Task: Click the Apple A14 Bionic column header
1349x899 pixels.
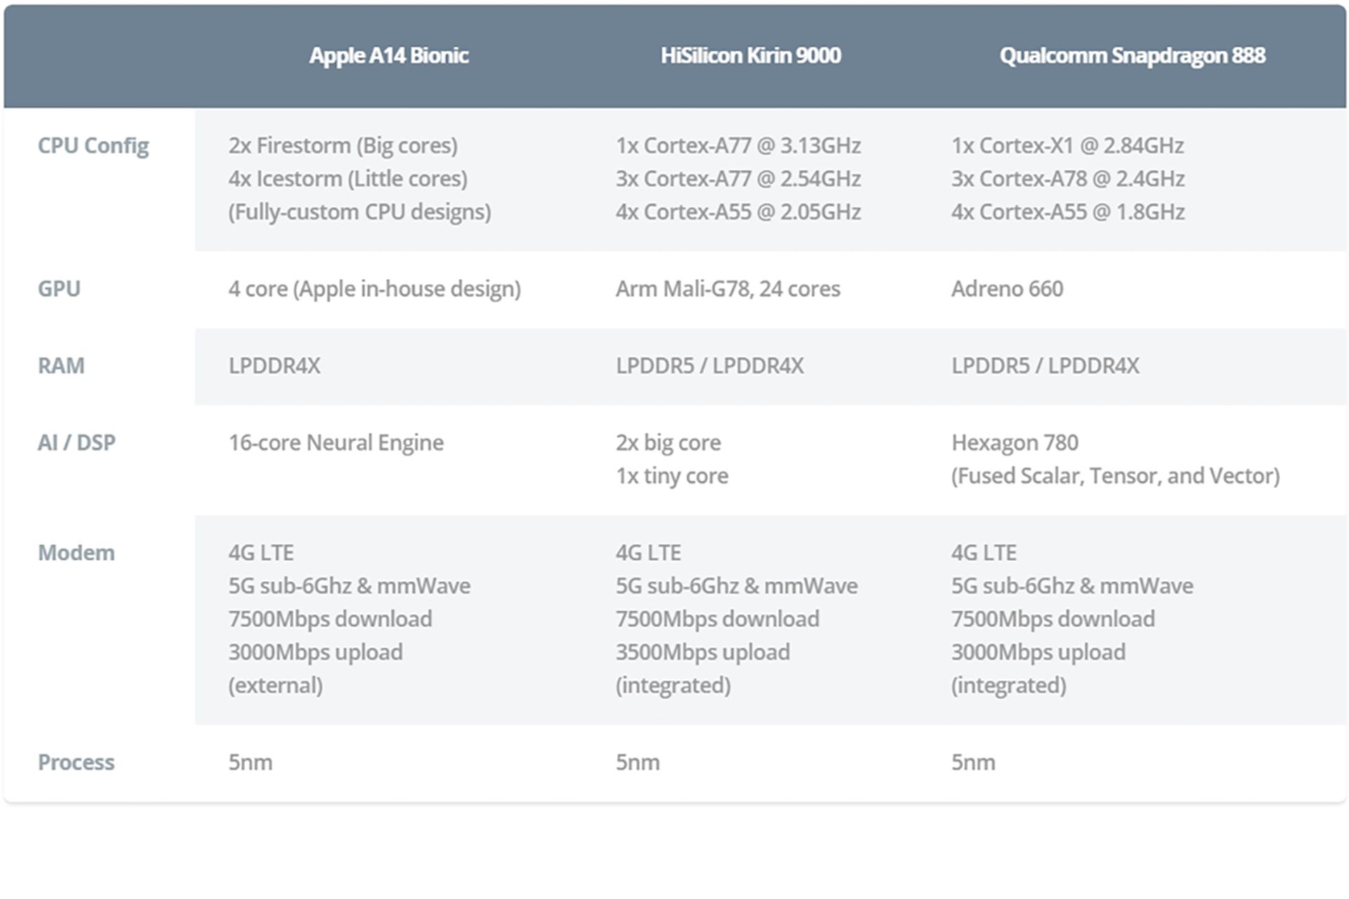Action: coord(389,55)
